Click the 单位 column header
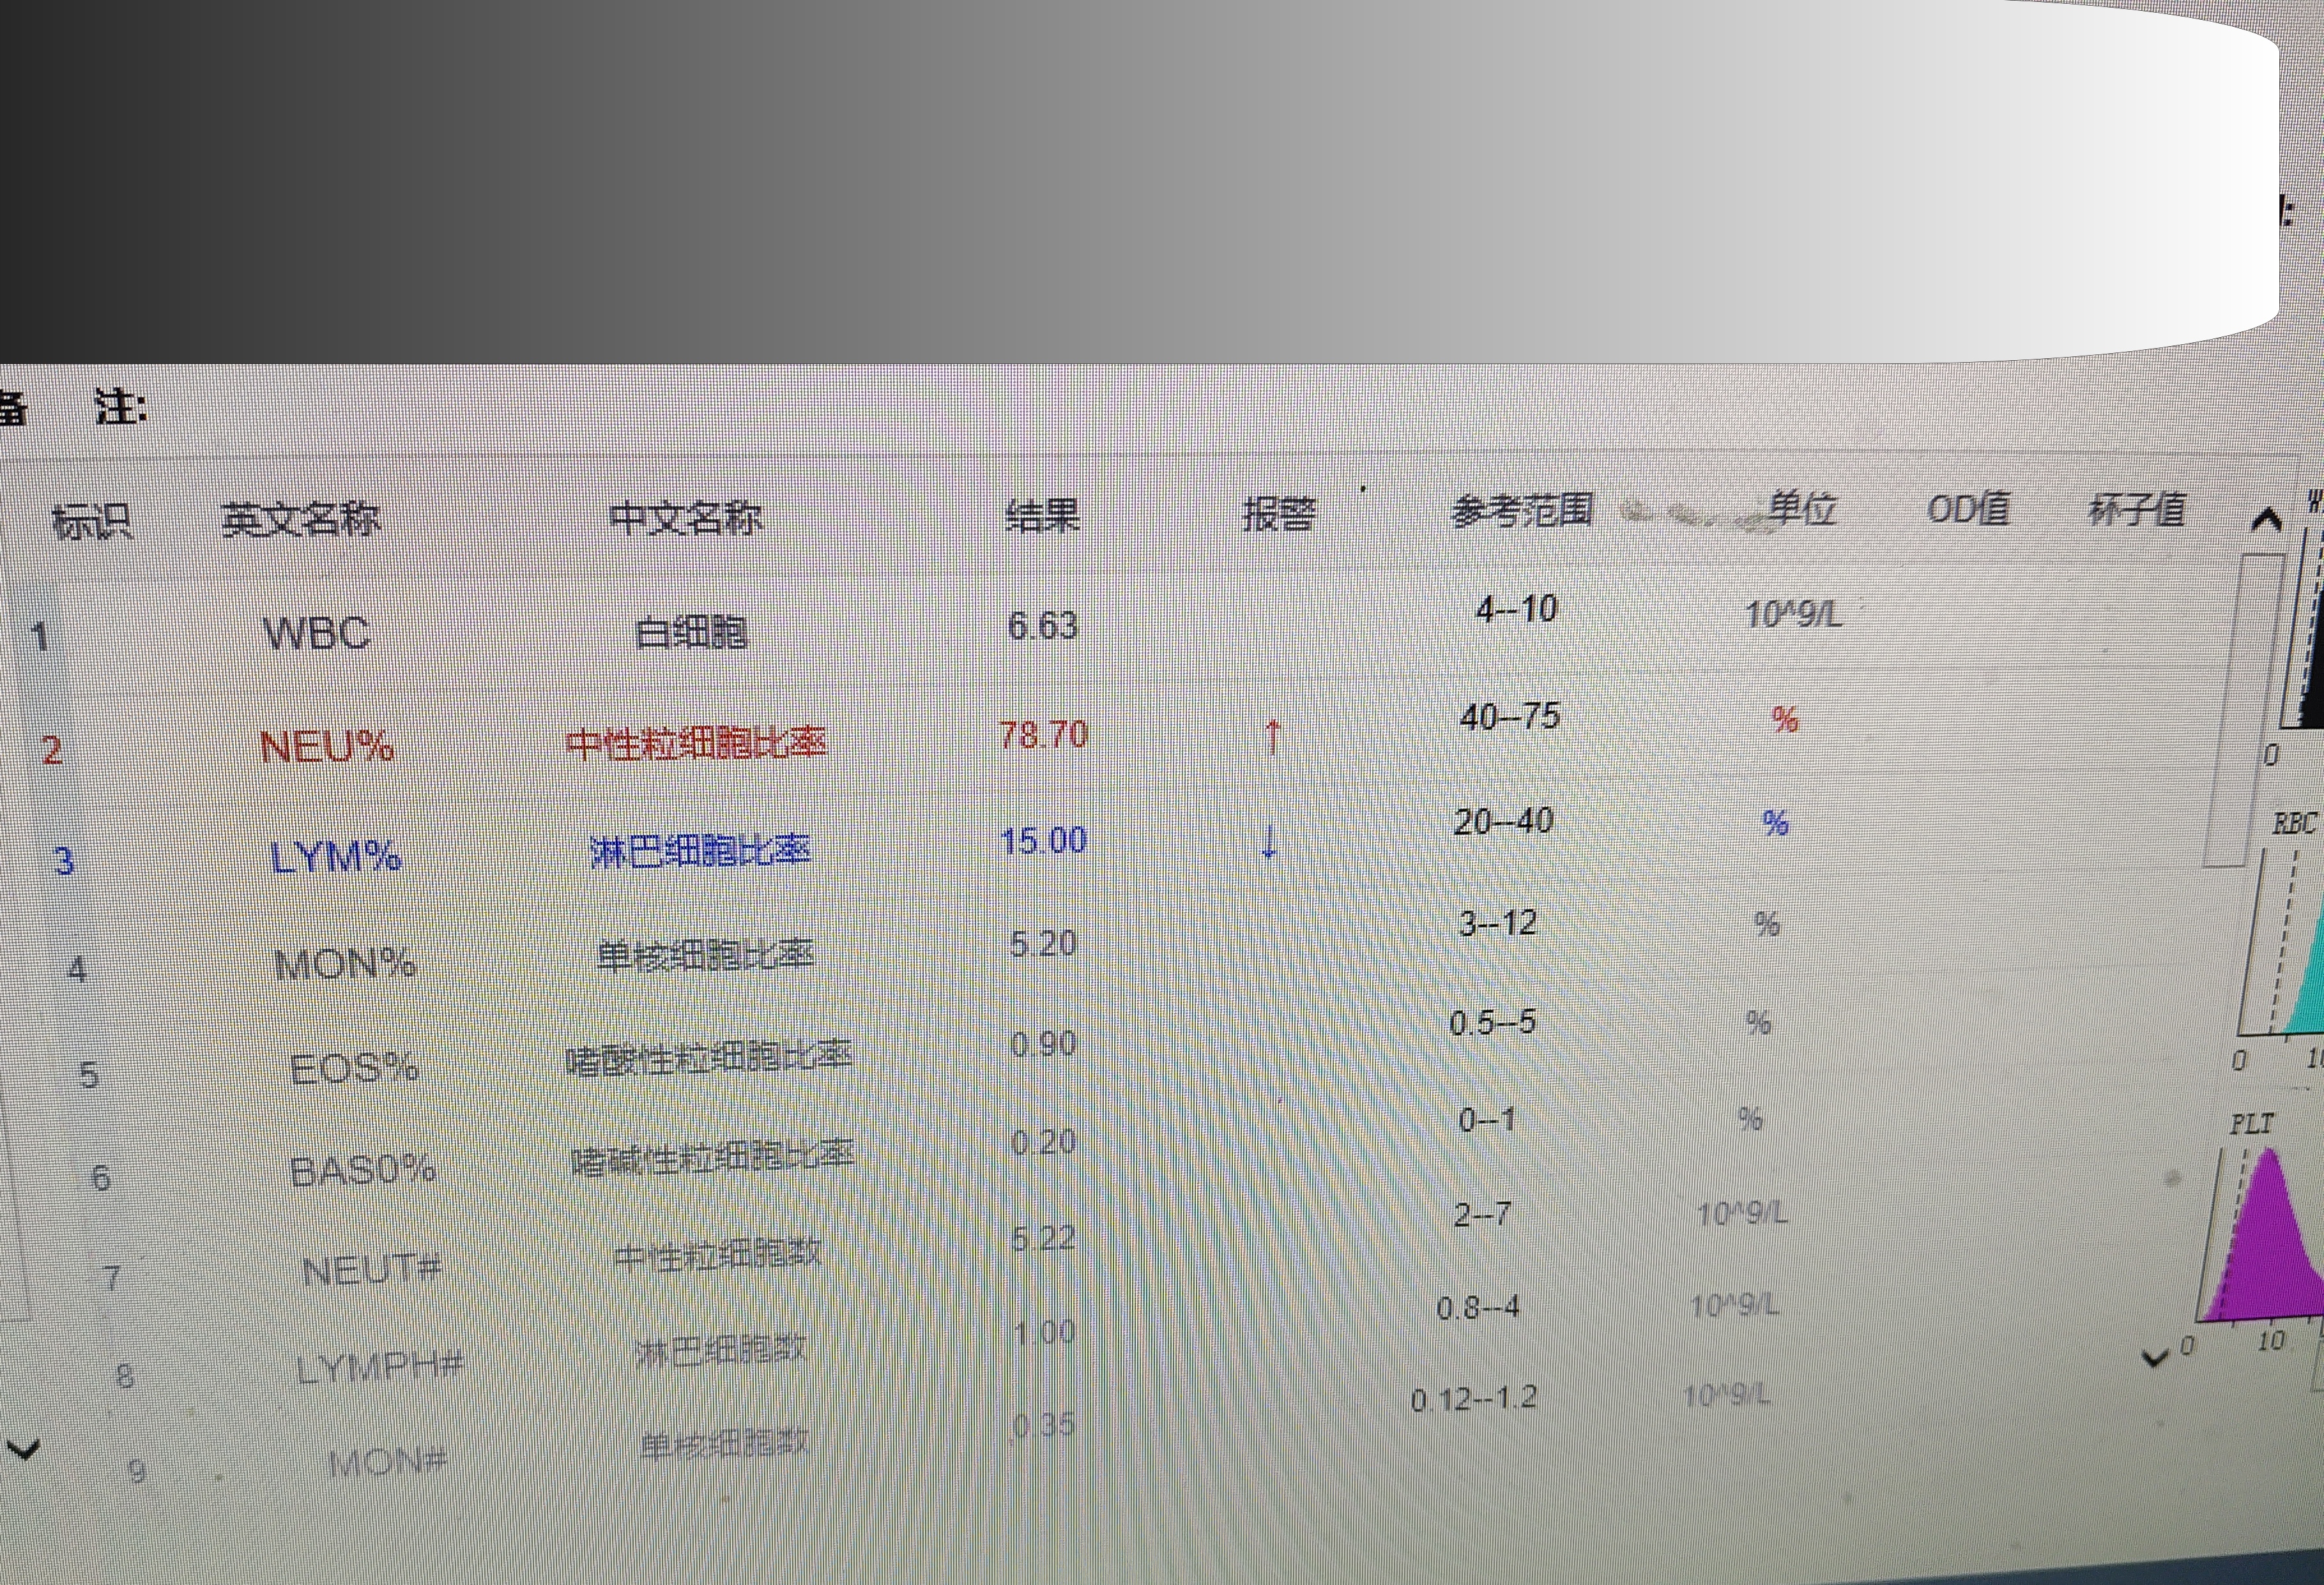Screen dimensions: 2324x1585 tap(1802, 509)
